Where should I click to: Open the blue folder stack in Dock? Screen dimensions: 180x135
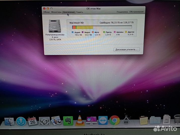coord(155,120)
